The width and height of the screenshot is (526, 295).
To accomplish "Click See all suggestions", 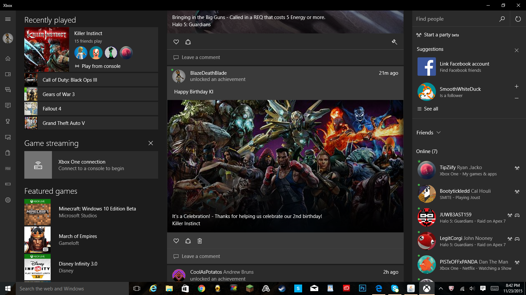I will (428, 109).
